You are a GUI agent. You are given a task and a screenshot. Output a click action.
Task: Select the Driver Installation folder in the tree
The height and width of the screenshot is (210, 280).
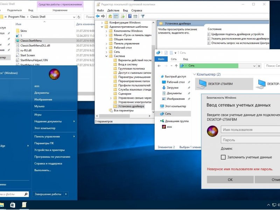[x=129, y=106]
